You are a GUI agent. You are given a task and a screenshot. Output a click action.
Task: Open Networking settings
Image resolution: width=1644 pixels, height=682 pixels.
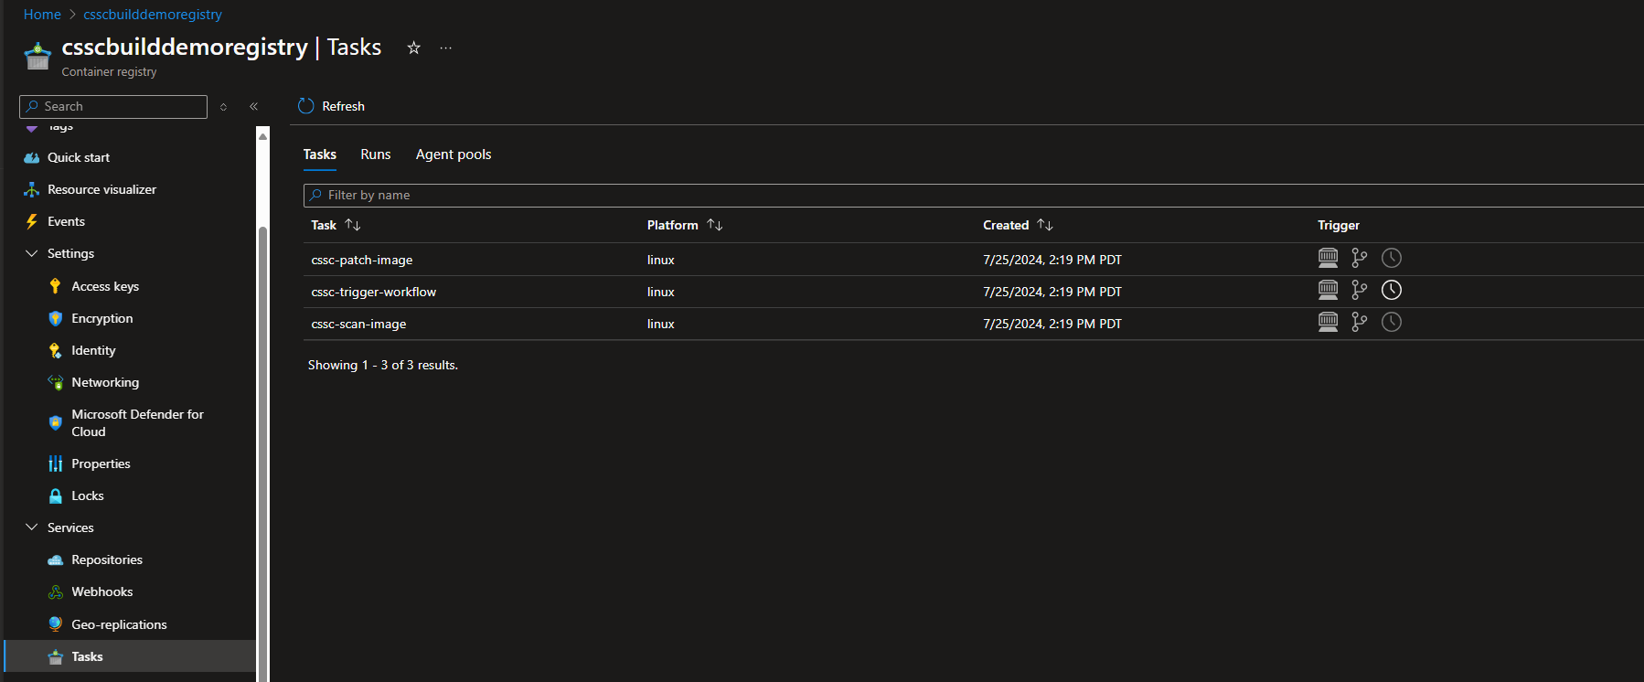105,382
